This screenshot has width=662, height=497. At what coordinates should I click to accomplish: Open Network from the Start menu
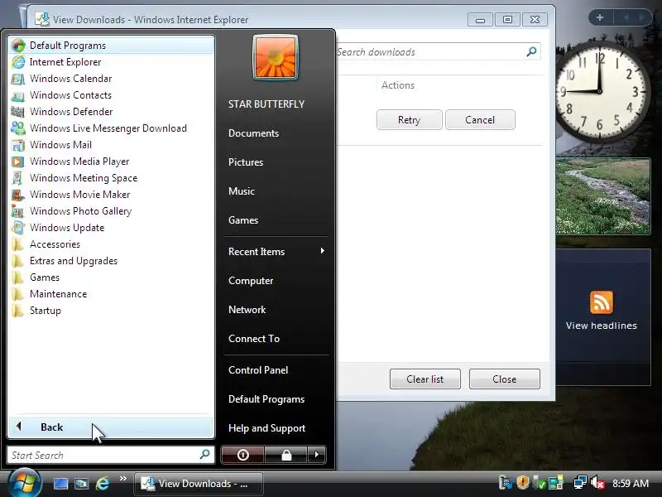247,309
